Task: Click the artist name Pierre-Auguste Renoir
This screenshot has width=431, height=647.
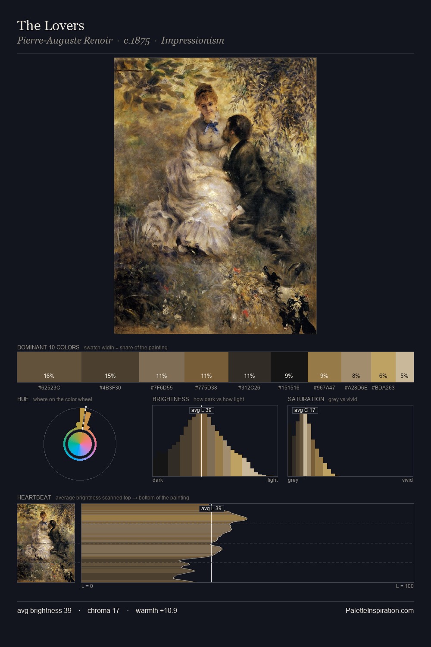Action: (65, 41)
